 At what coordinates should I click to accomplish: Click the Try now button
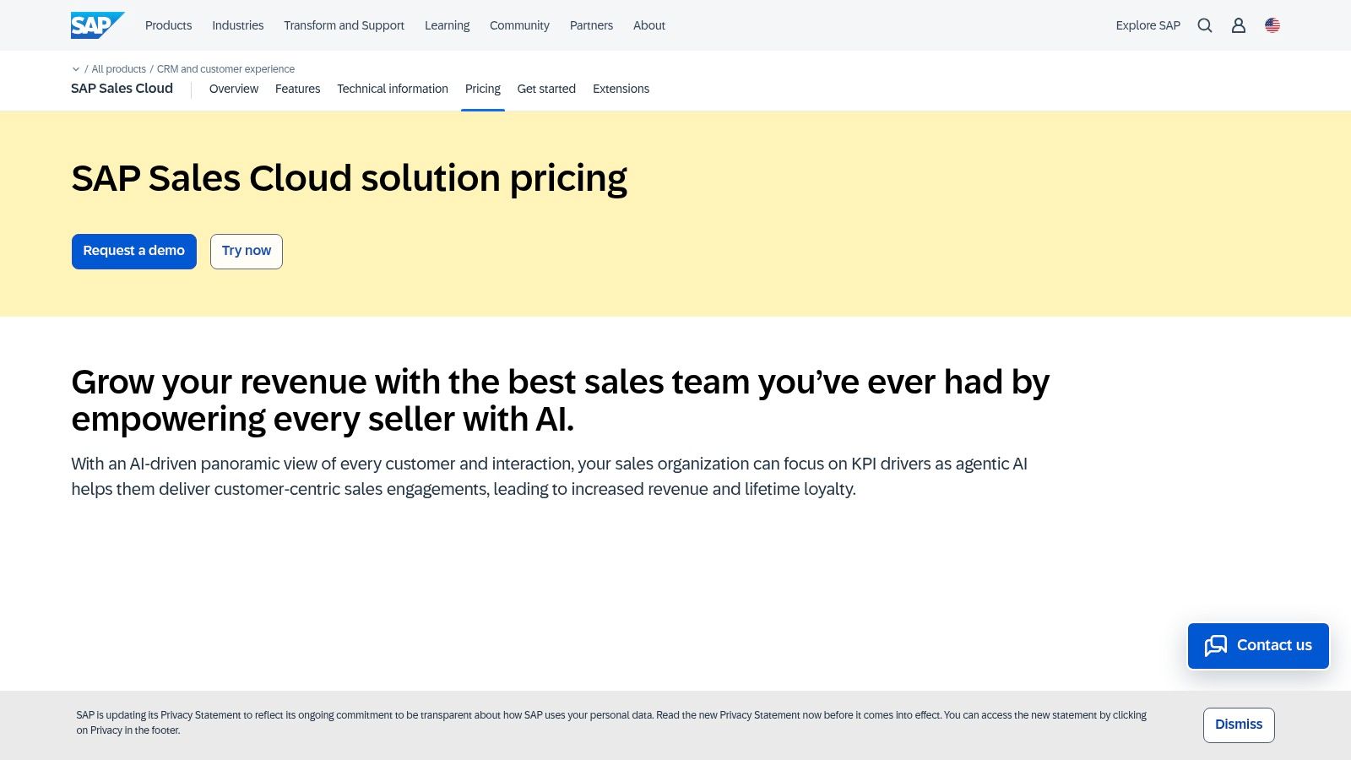pyautogui.click(x=246, y=251)
